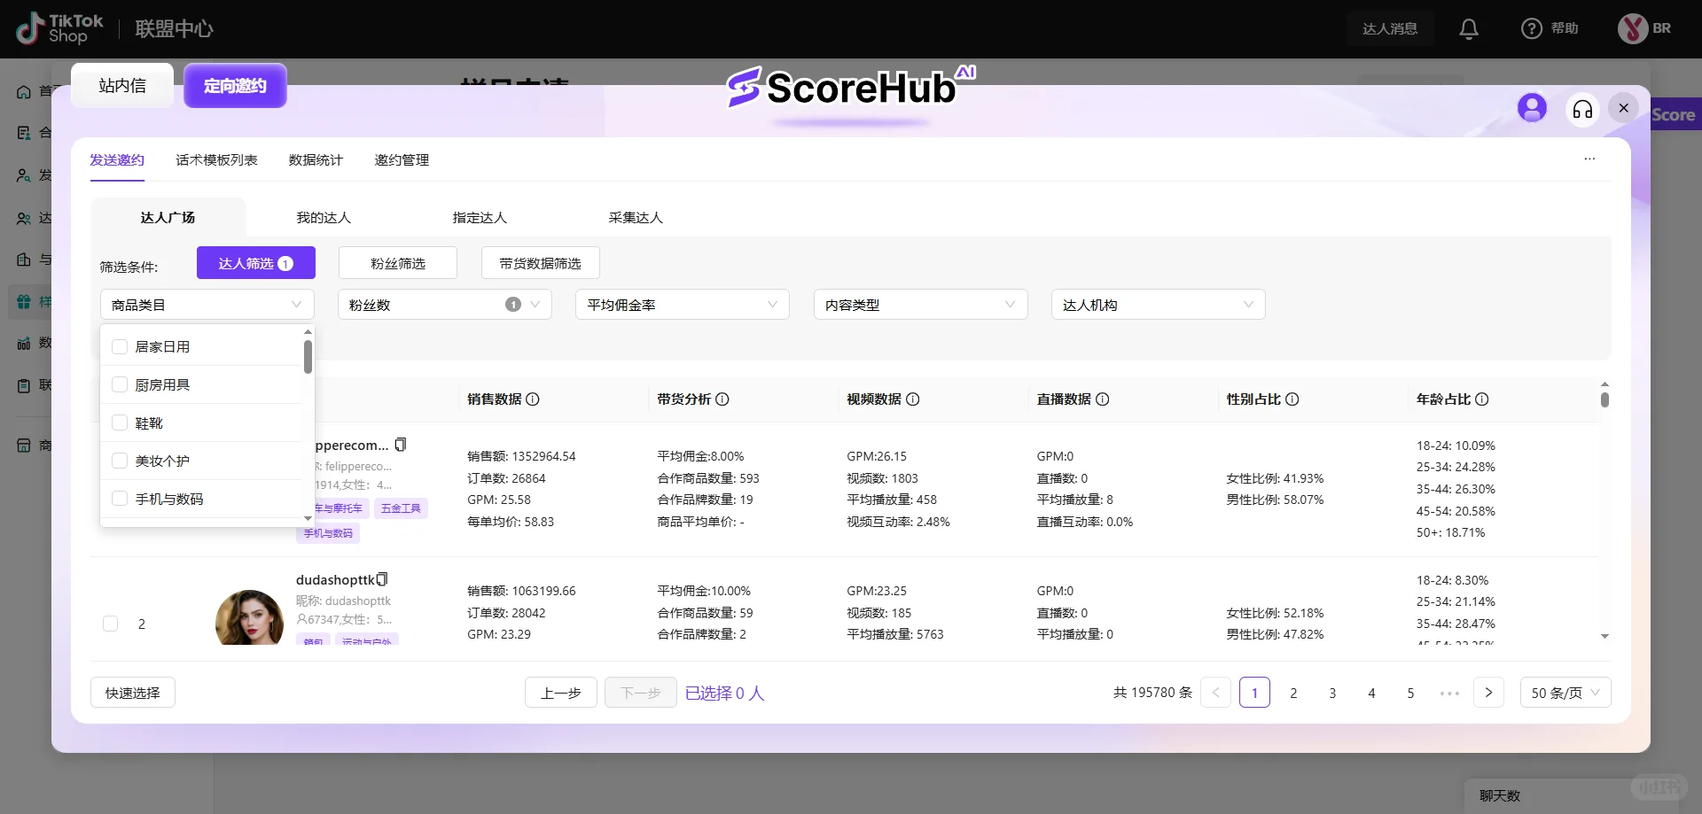Click the TikTok Shop logo
The height and width of the screenshot is (814, 1702).
(x=59, y=29)
